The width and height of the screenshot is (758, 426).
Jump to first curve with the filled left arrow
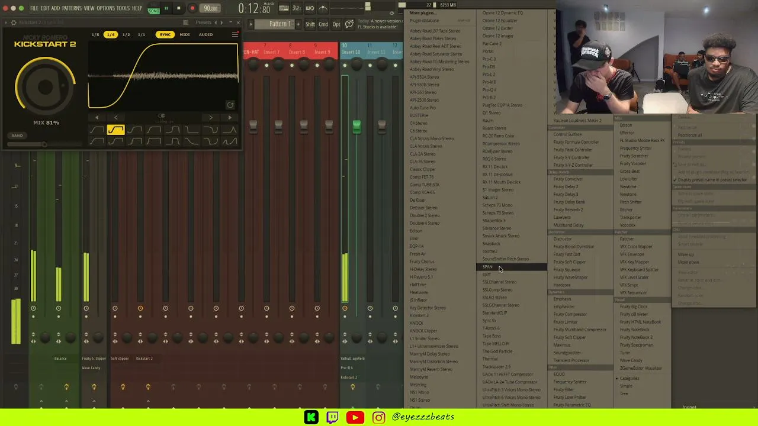pos(97,118)
